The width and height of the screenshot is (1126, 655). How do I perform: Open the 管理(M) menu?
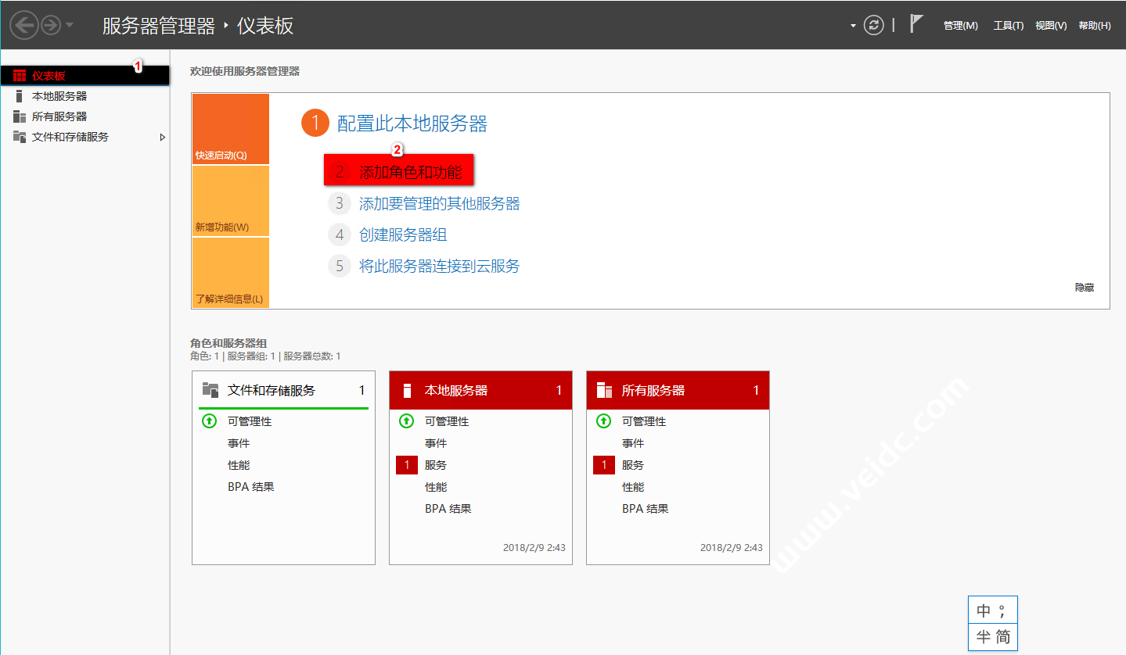[x=960, y=26]
